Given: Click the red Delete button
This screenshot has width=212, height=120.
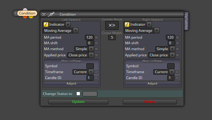Looking at the screenshot, I should pyautogui.click(x=150, y=102).
